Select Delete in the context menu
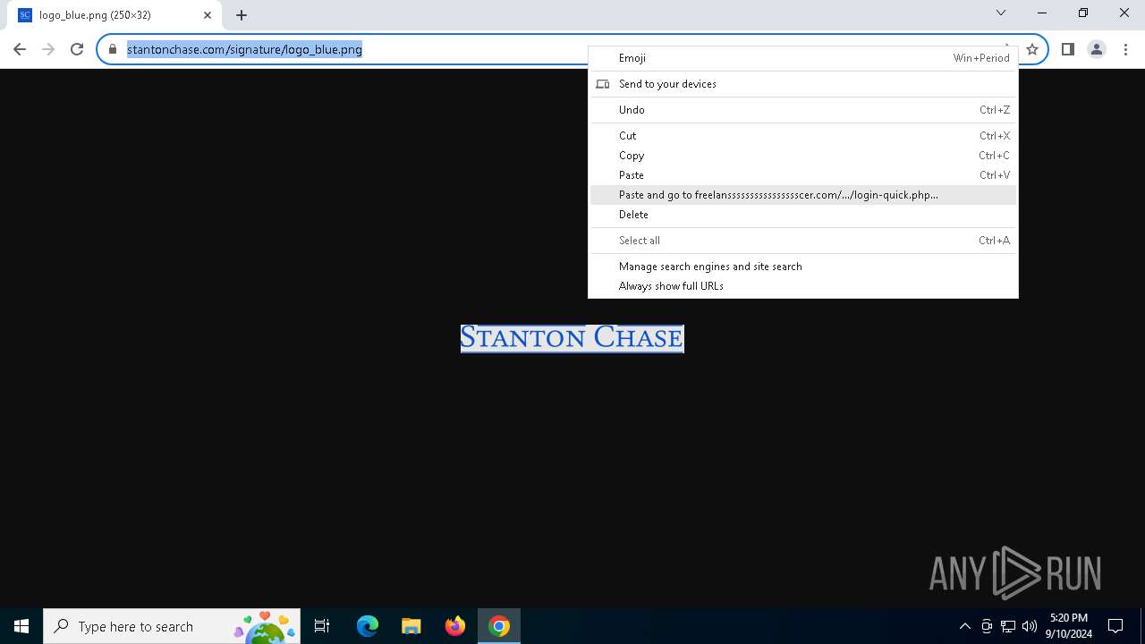Image resolution: width=1145 pixels, height=644 pixels. coord(803,215)
